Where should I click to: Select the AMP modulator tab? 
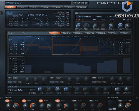point(126,33)
